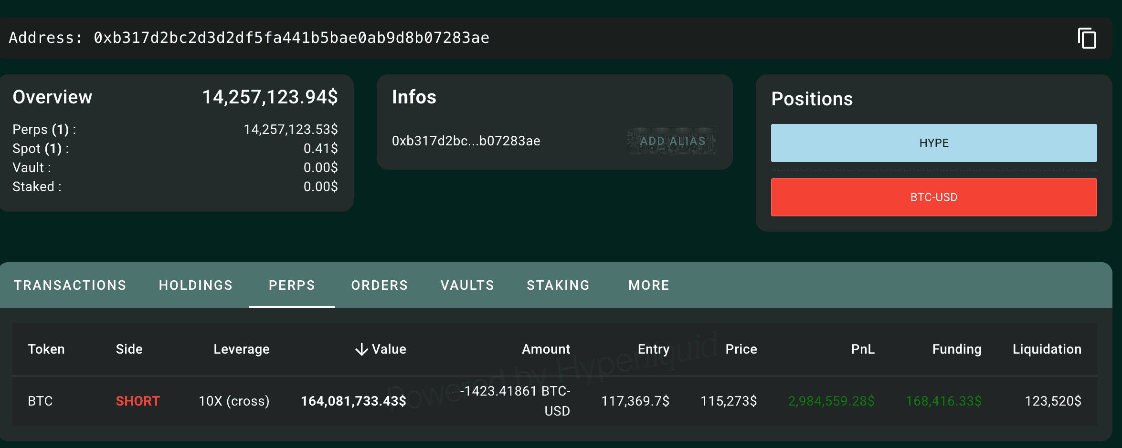The height and width of the screenshot is (448, 1122).
Task: Copy the wallet address using the copy icon
Action: pyautogui.click(x=1087, y=38)
